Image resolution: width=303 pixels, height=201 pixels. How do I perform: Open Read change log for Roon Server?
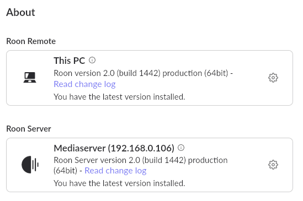[115, 171]
